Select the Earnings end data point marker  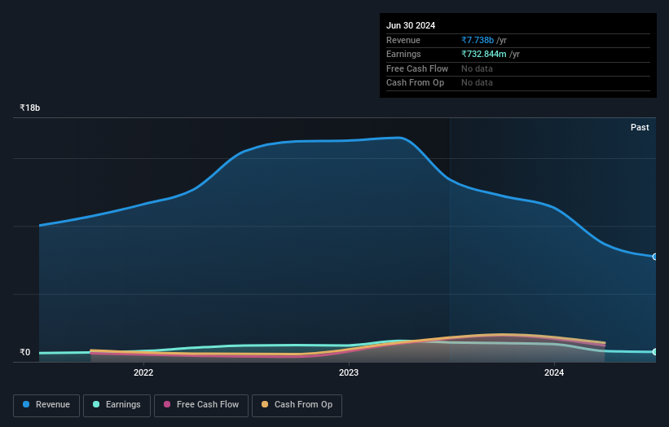click(x=655, y=352)
